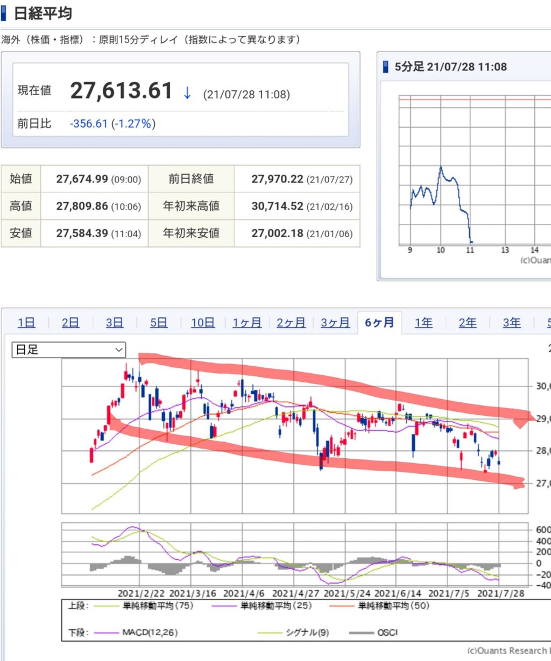The height and width of the screenshot is (661, 551).
Task: Click the blue marker beside 日経平均 title
Action: click(x=4, y=13)
